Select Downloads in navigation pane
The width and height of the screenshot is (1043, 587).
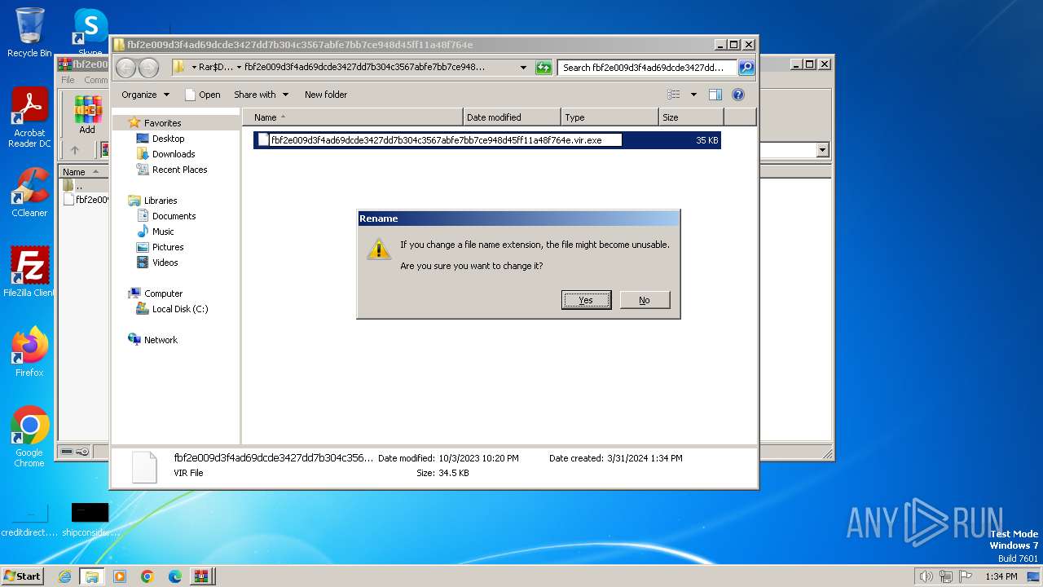pyautogui.click(x=174, y=154)
